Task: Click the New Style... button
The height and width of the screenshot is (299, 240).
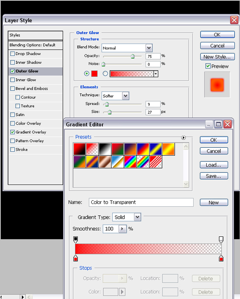Action: coord(218,57)
